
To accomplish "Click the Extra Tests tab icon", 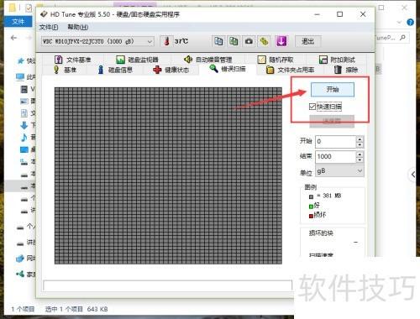I will point(323,60).
